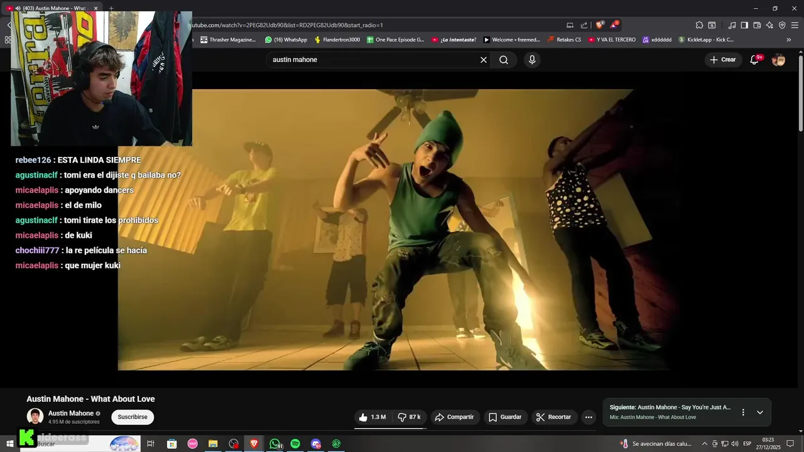Open Leo AI sparkle icon
804x452 pixels.
769,25
